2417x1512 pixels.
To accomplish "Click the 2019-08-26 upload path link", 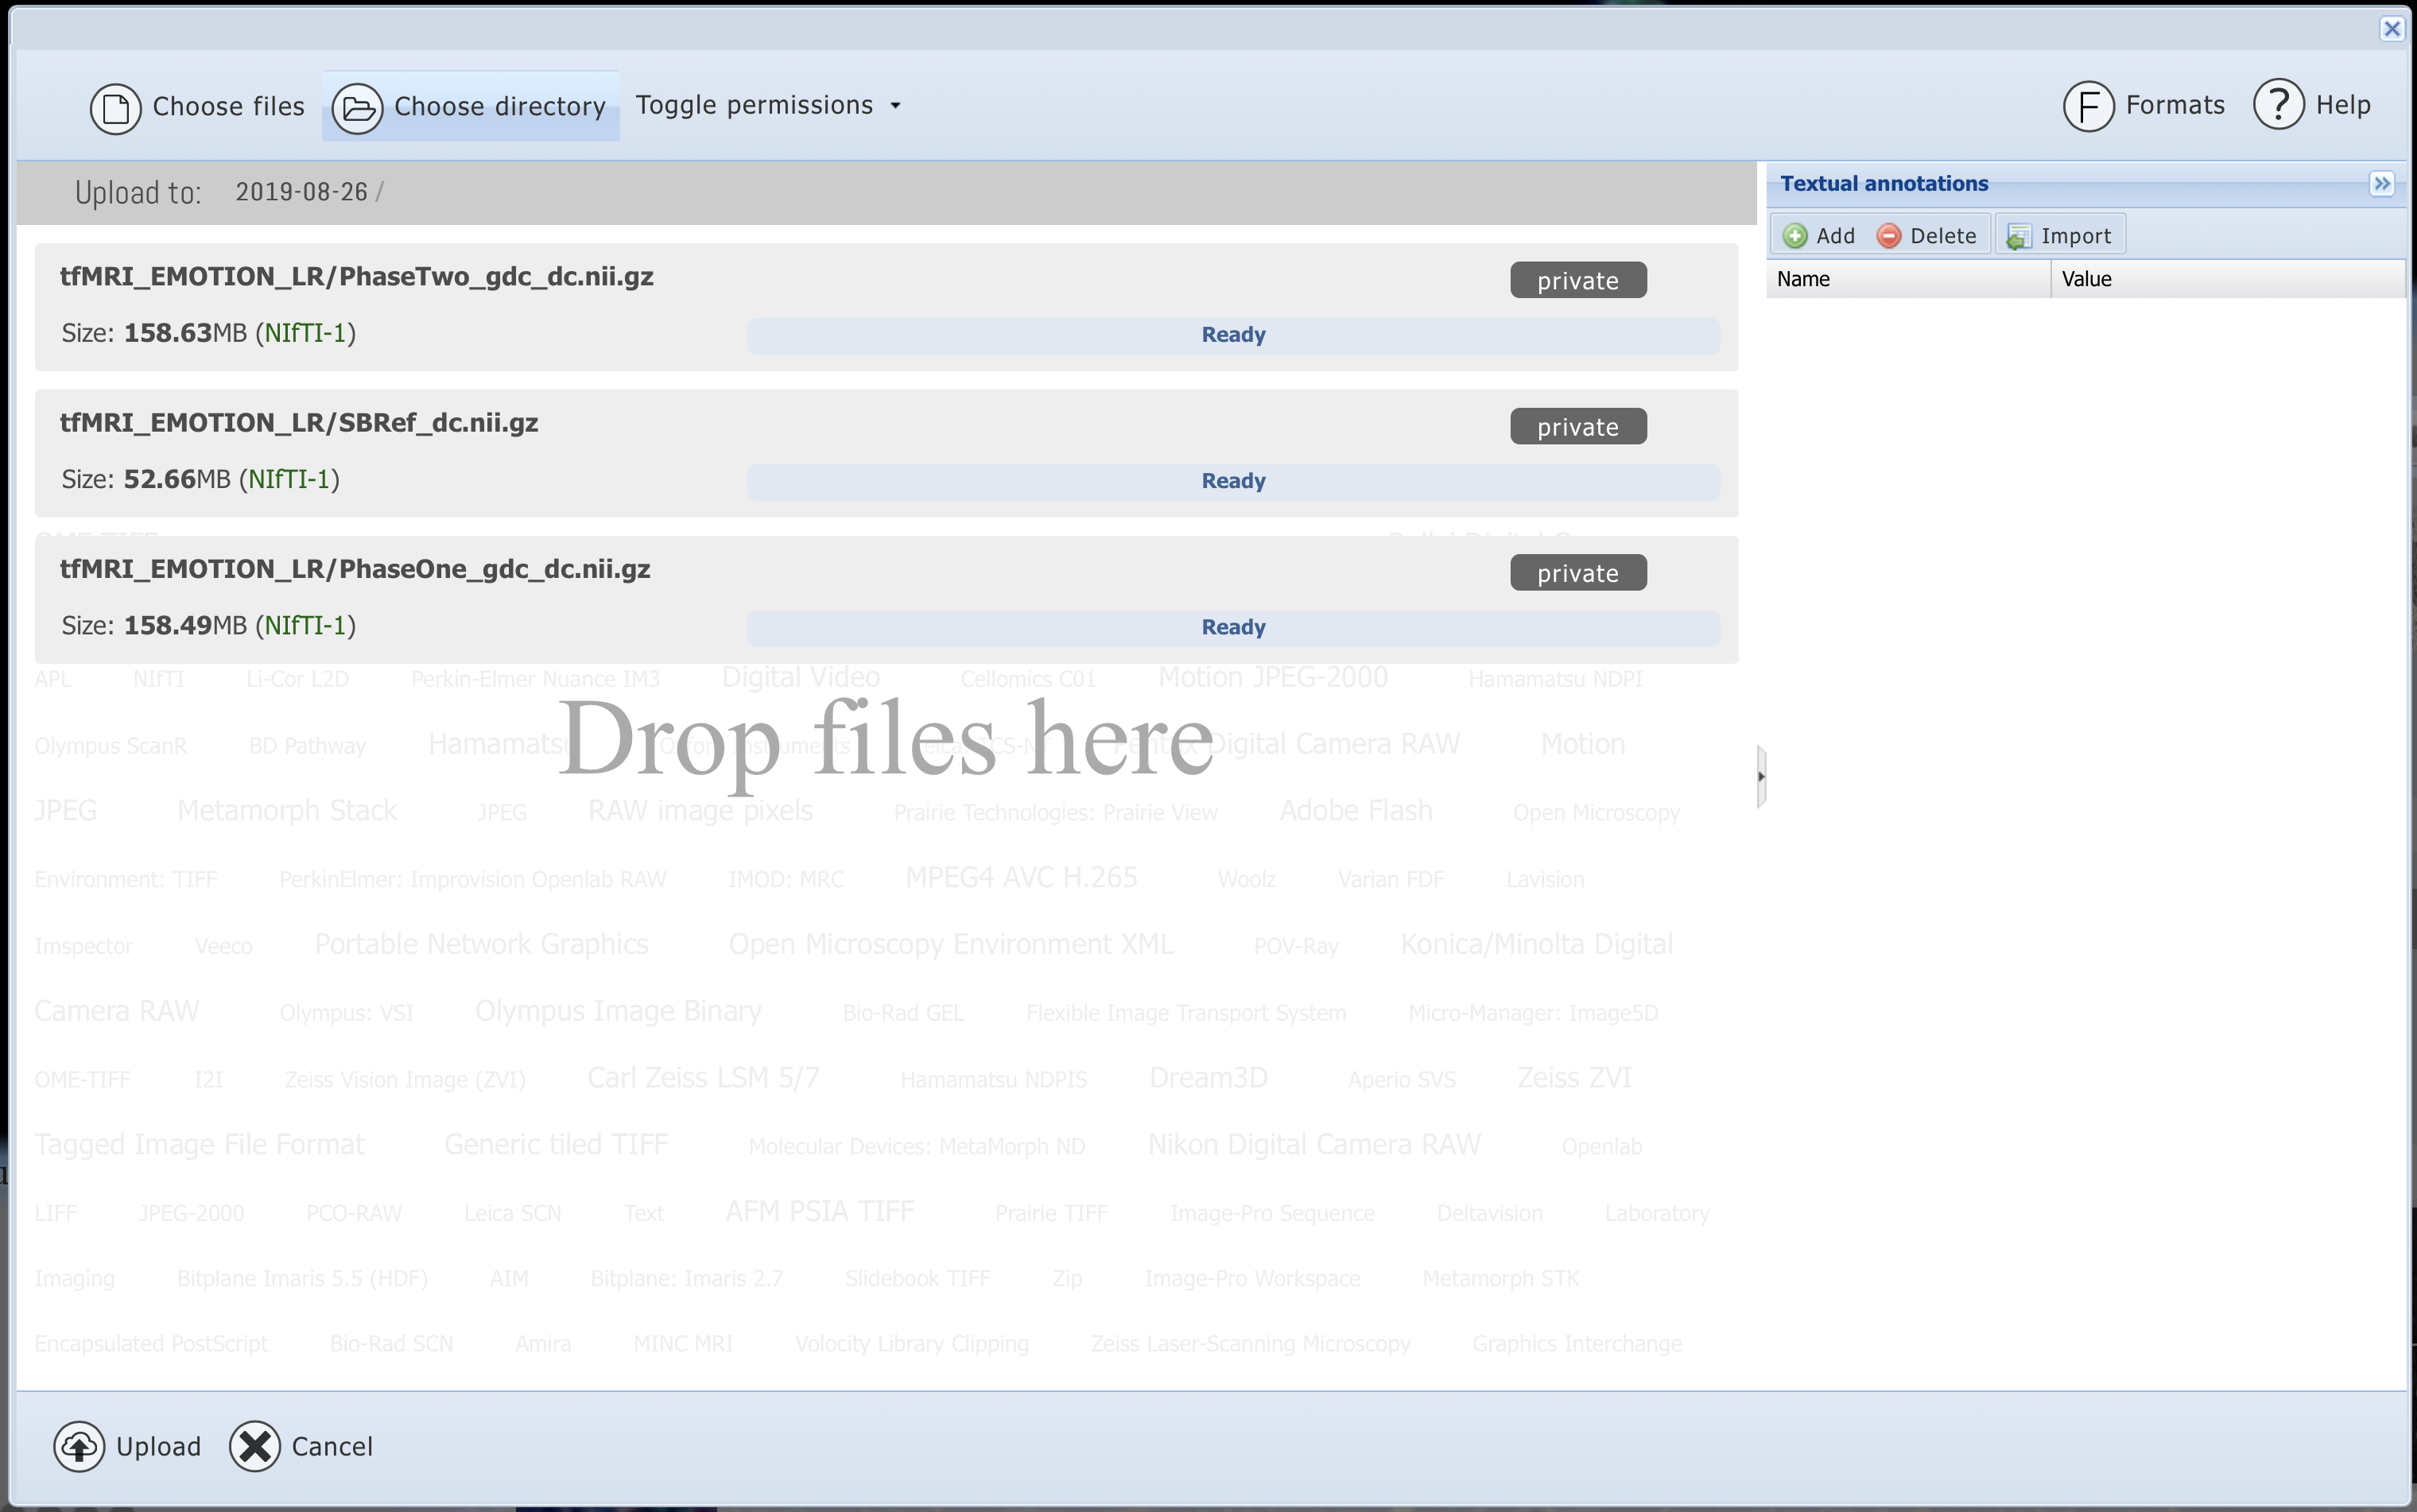I will click(301, 192).
